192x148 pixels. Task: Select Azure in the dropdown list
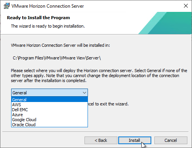click(x=50, y=115)
